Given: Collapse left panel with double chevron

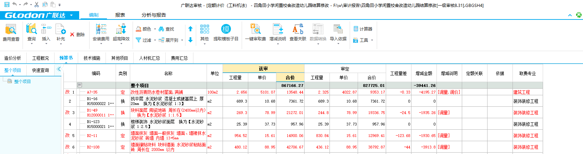Looking at the screenshot, I should click(x=59, y=69).
